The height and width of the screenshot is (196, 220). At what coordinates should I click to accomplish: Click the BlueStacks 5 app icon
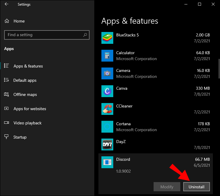[x=107, y=38]
